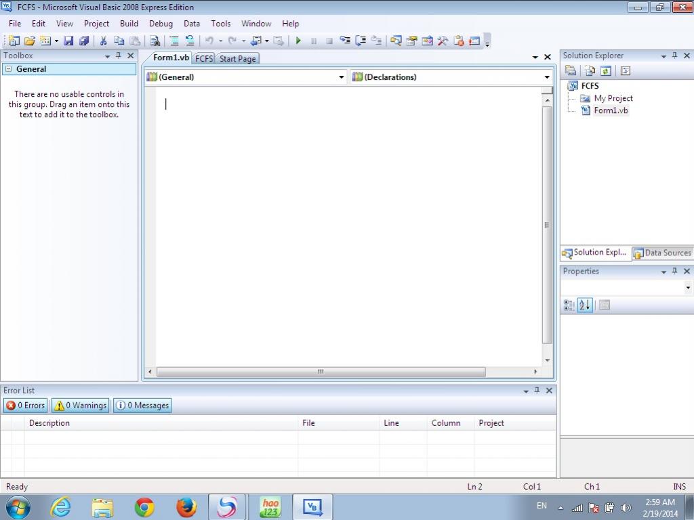694x520 pixels.
Task: Toggle the 0 Messages filter button
Action: [142, 405]
